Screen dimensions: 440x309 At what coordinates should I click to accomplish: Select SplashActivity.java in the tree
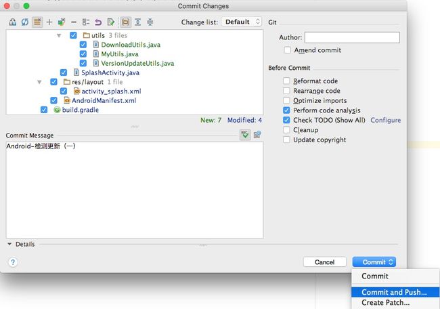pos(110,73)
